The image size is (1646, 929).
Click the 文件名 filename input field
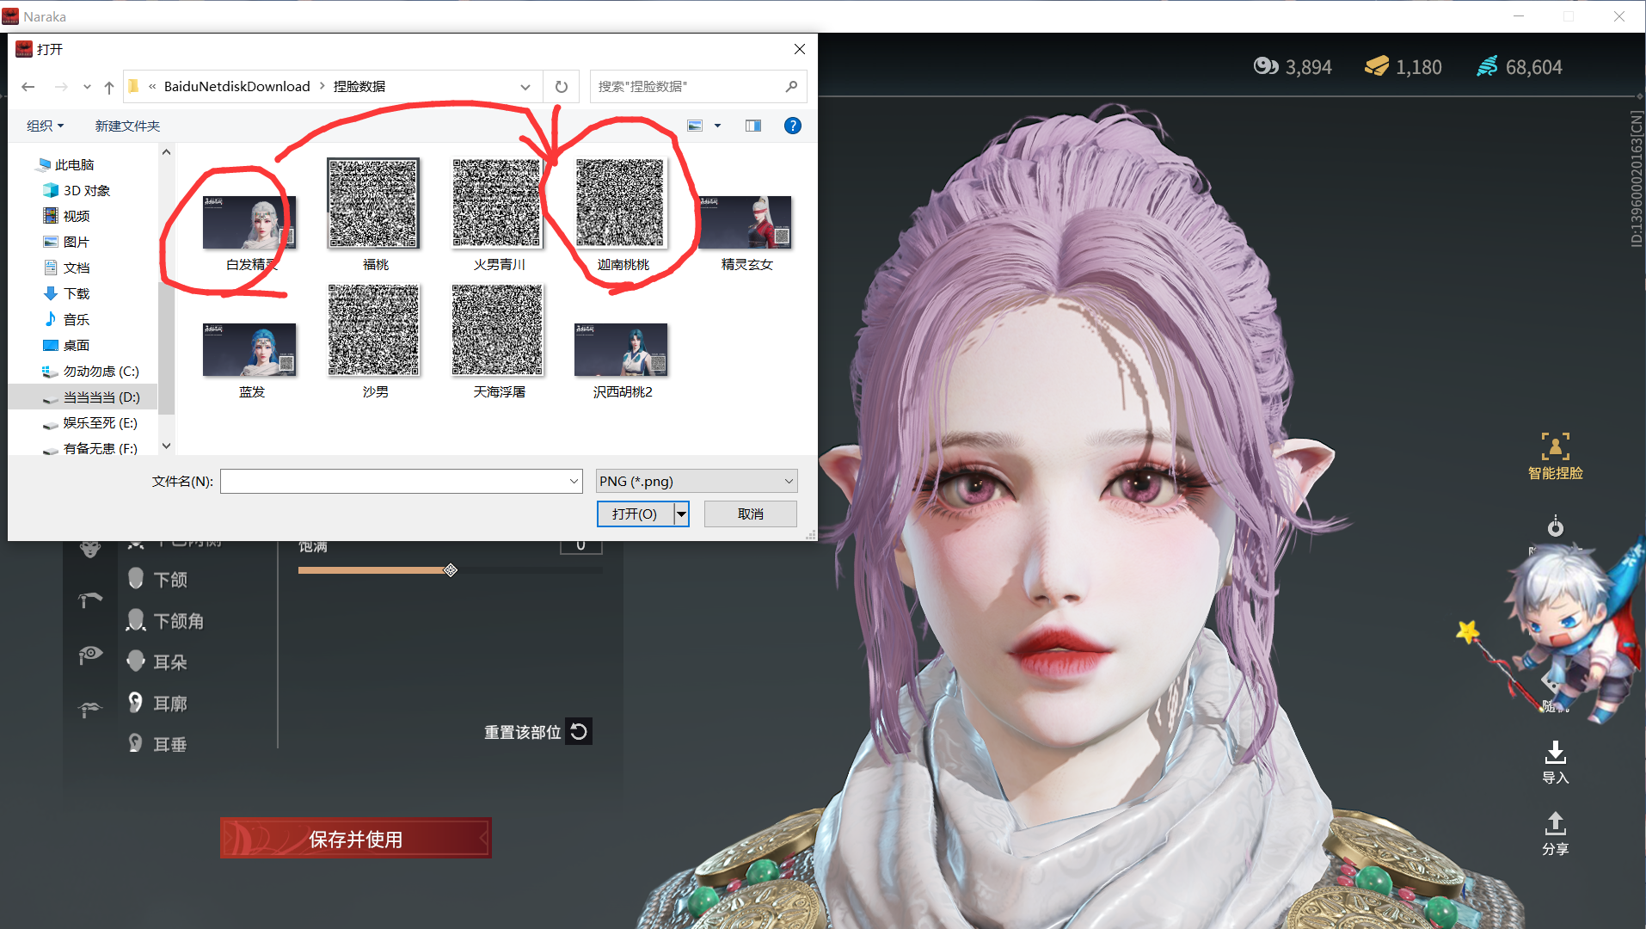(394, 481)
